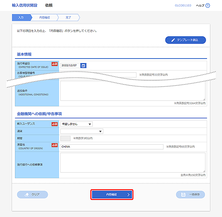
Task: Click inside the 追加条件 text area
Action: click(132, 91)
